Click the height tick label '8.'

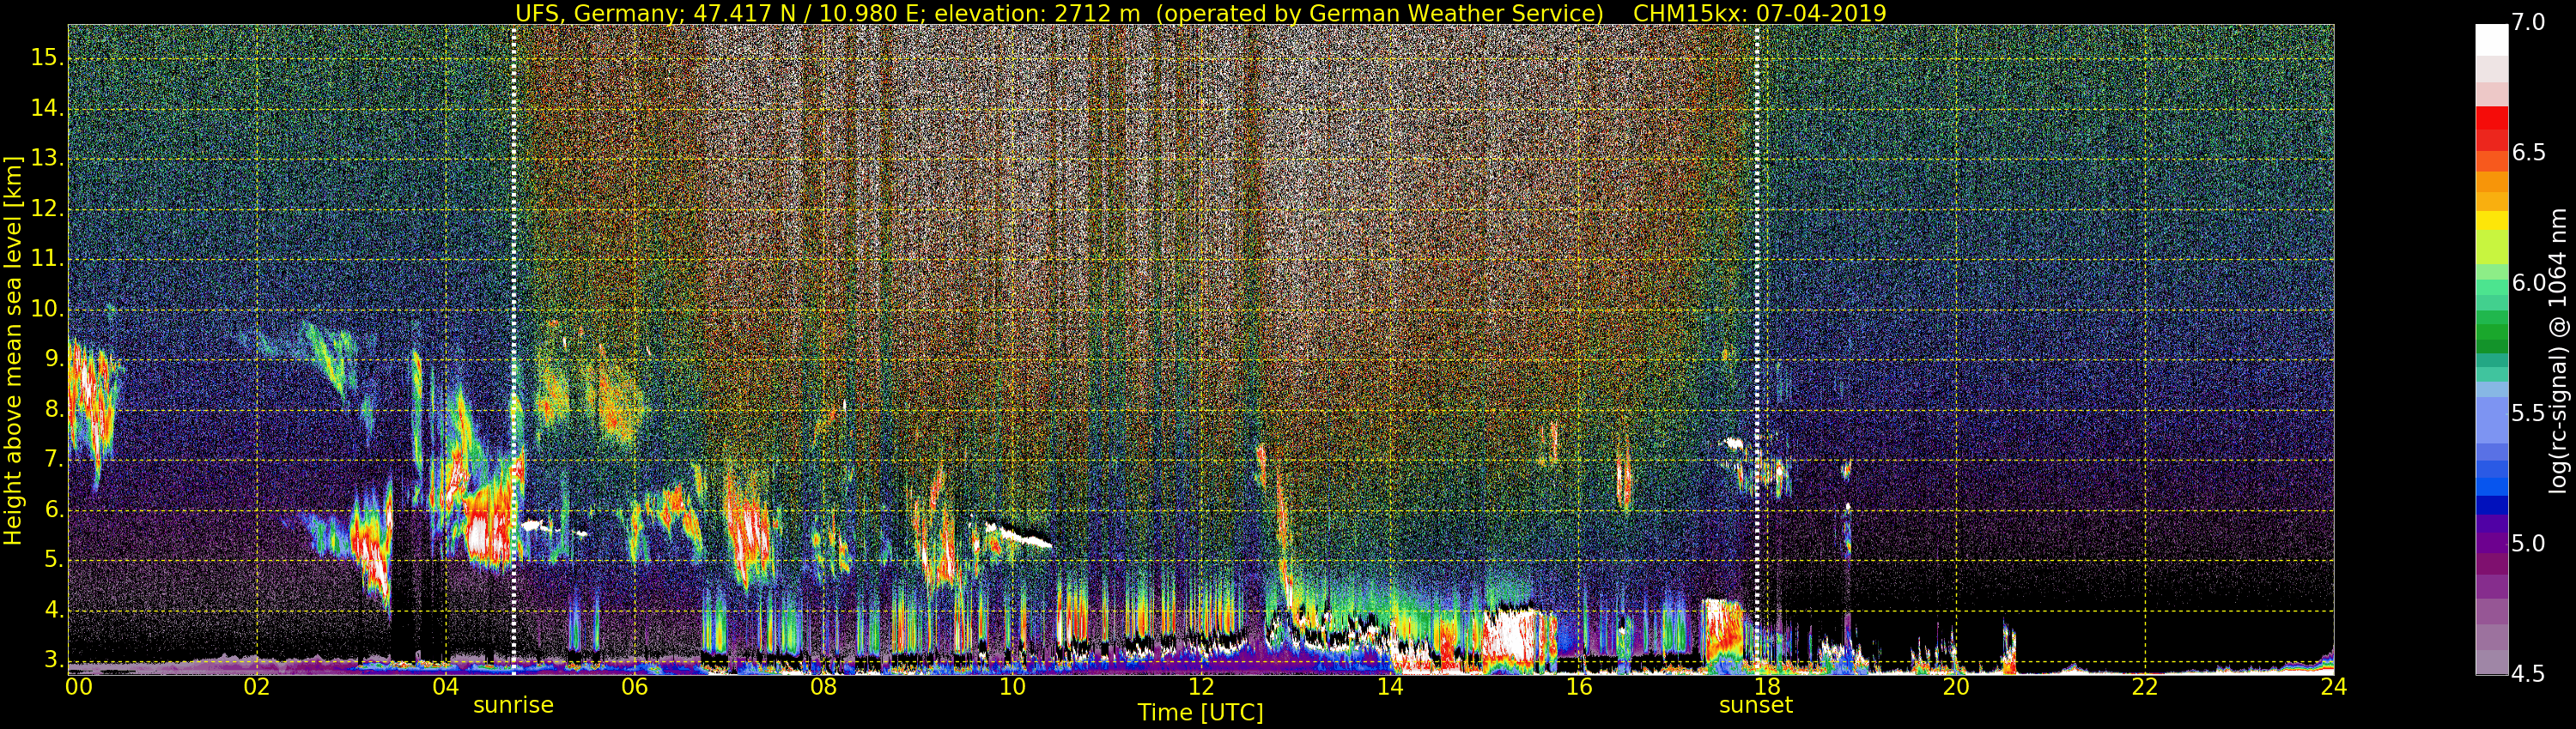tap(53, 409)
